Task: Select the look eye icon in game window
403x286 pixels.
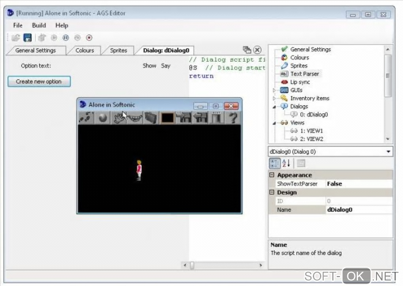Action: click(x=103, y=118)
